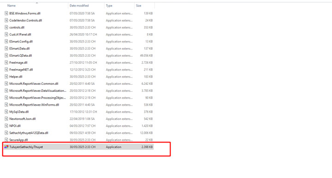Select the file name Microsoft.ReportViewer.WinForms.dll
The image size is (332, 178).
(x=34, y=105)
